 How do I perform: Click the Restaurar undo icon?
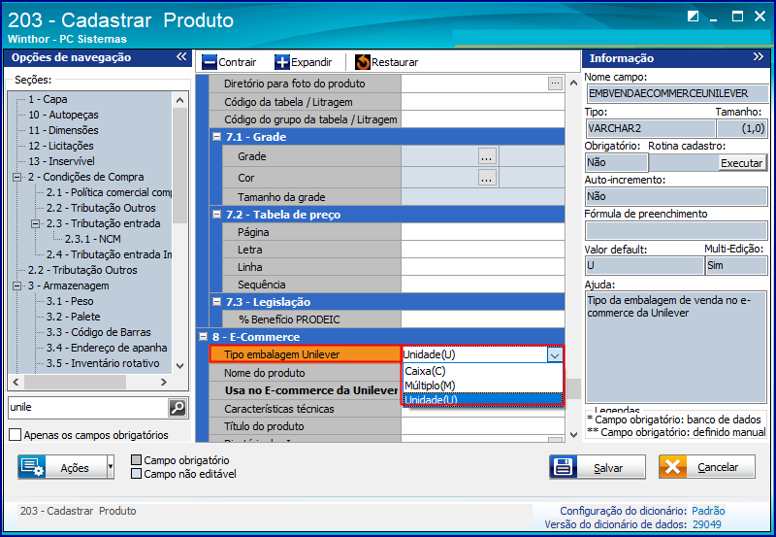pyautogui.click(x=362, y=62)
